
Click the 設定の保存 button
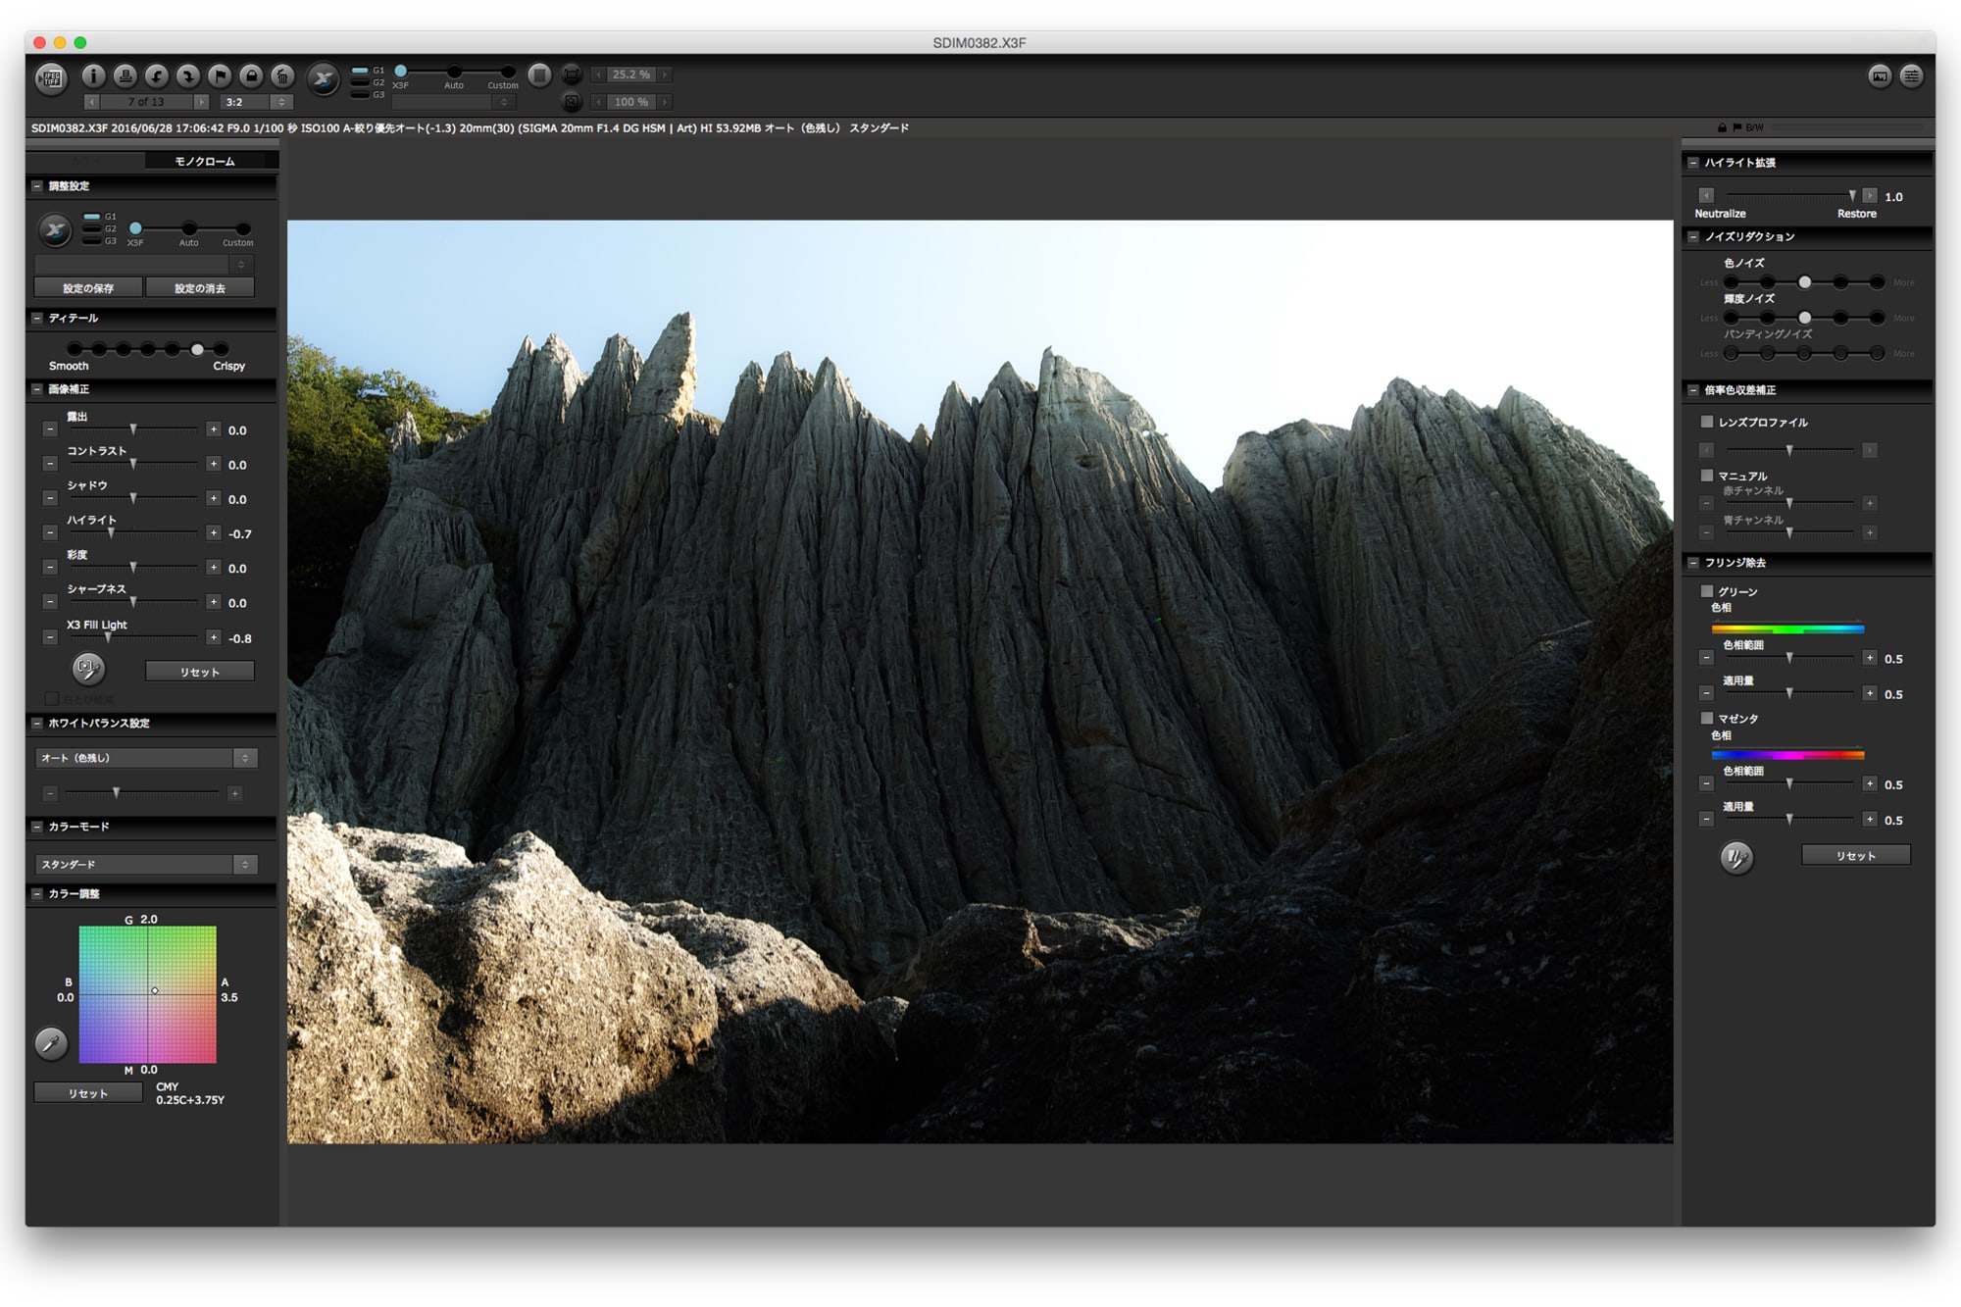tap(88, 288)
